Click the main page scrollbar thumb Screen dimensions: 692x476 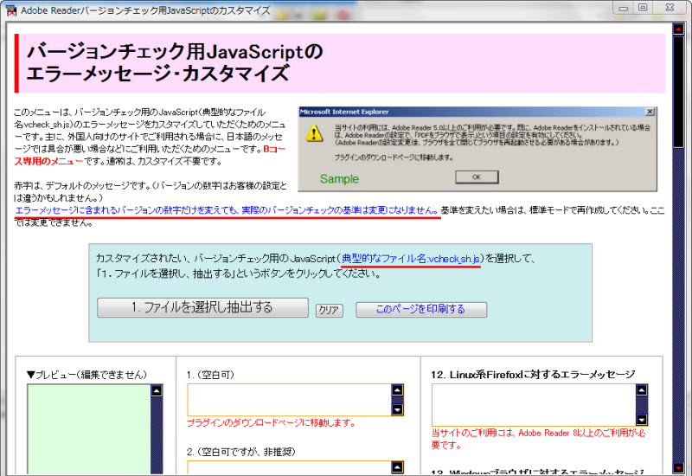[x=678, y=92]
